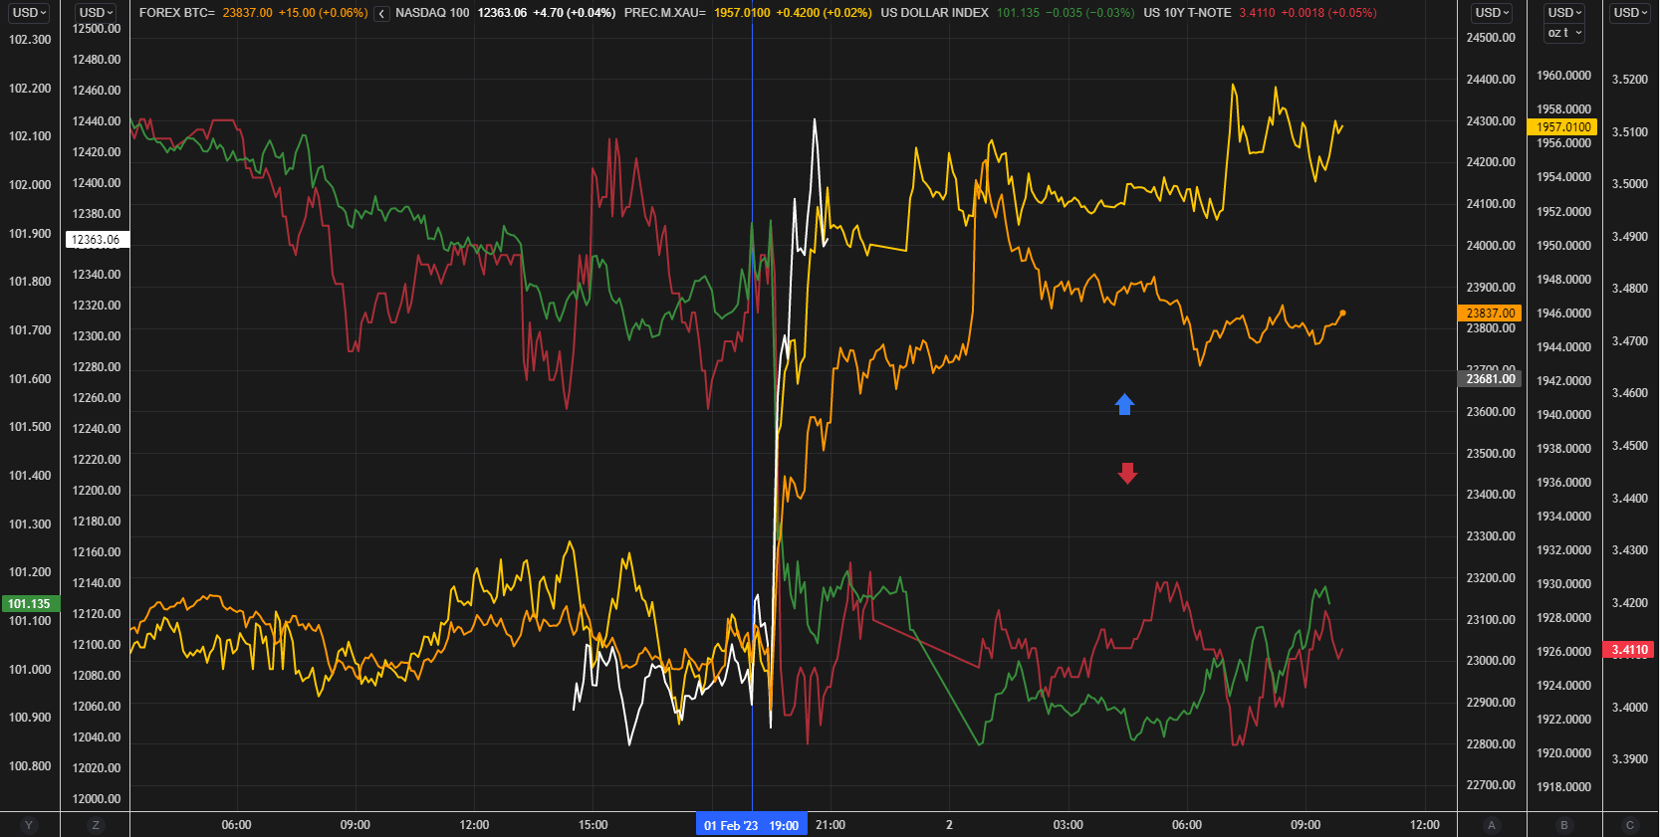Click the orange 23837.00 price label
The width and height of the screenshot is (1660, 837).
(x=1491, y=313)
